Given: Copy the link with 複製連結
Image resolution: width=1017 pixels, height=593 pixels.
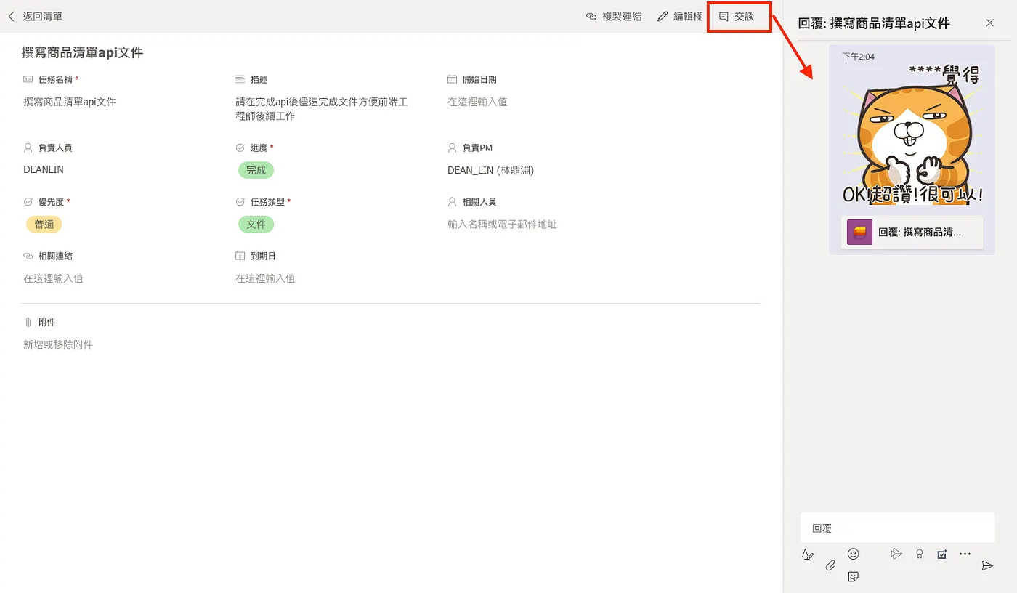Looking at the screenshot, I should click(x=614, y=16).
